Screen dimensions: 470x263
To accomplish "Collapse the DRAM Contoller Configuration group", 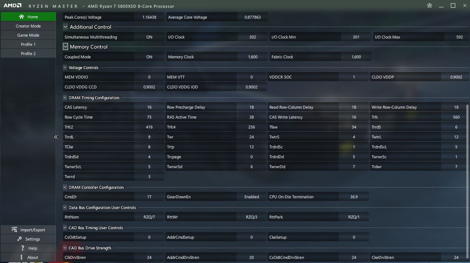I will (x=65, y=187).
